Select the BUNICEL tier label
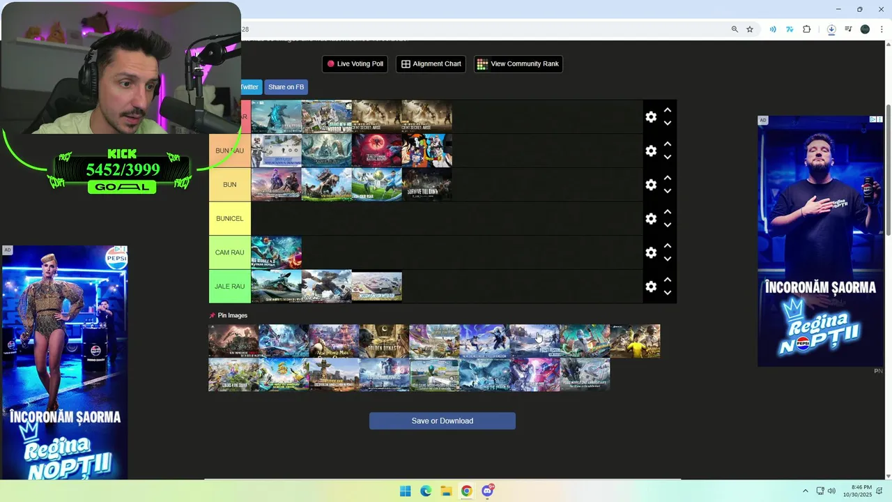Screen dimensions: 892x502 pos(230,218)
